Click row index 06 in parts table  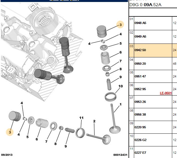(131, 85)
